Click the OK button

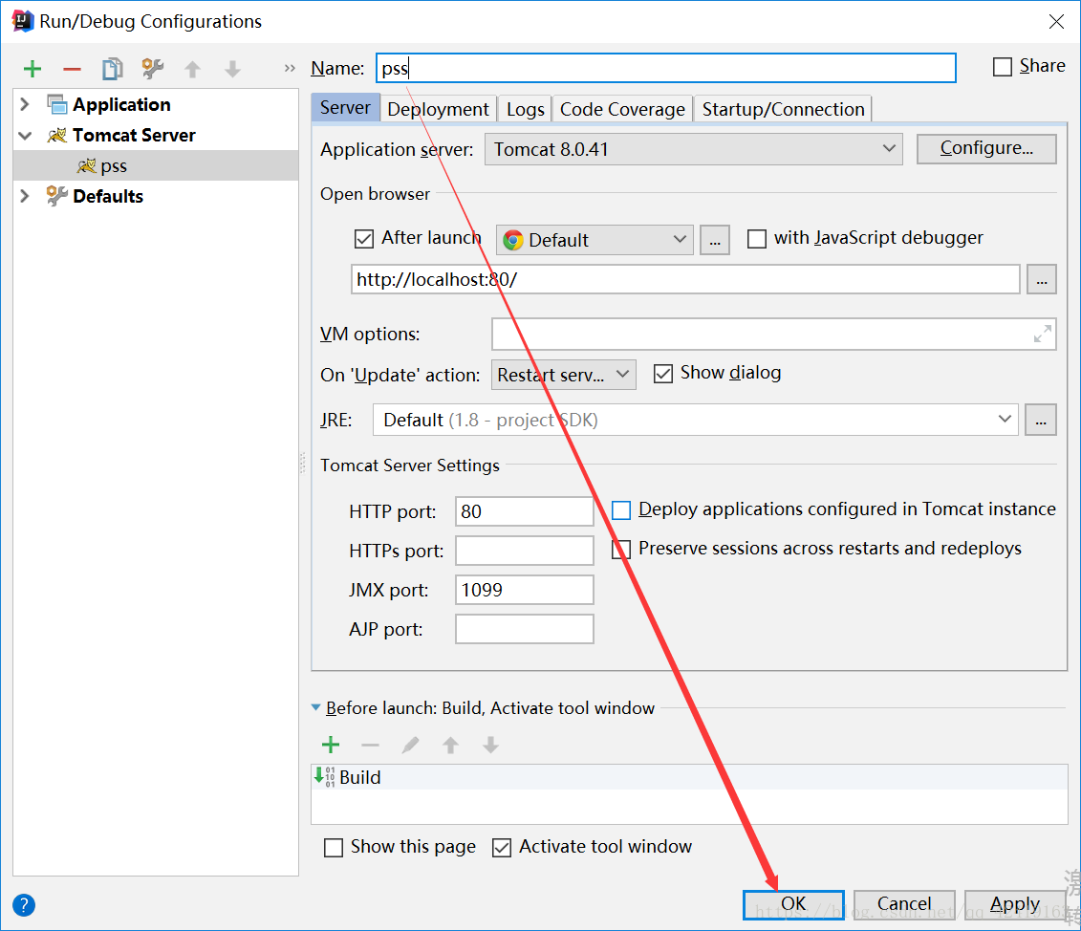793,904
